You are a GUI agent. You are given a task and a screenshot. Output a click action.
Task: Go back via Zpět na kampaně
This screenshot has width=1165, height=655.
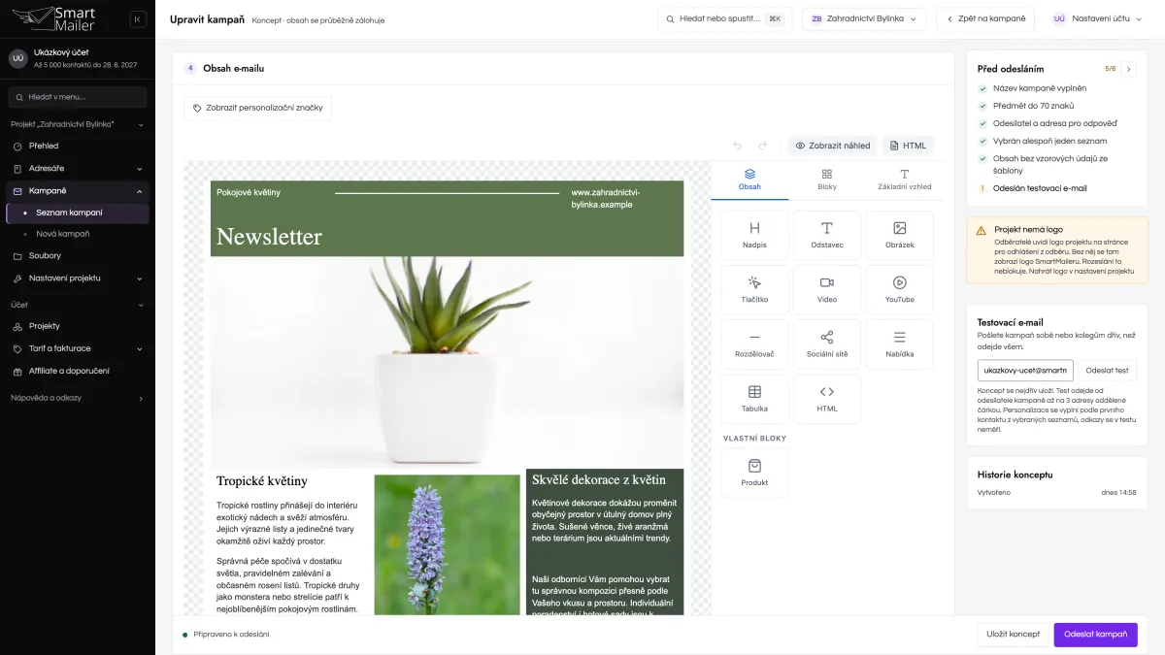[985, 18]
